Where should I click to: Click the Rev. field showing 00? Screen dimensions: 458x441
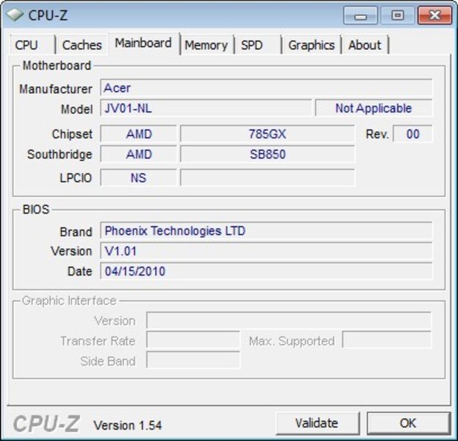pyautogui.click(x=412, y=134)
